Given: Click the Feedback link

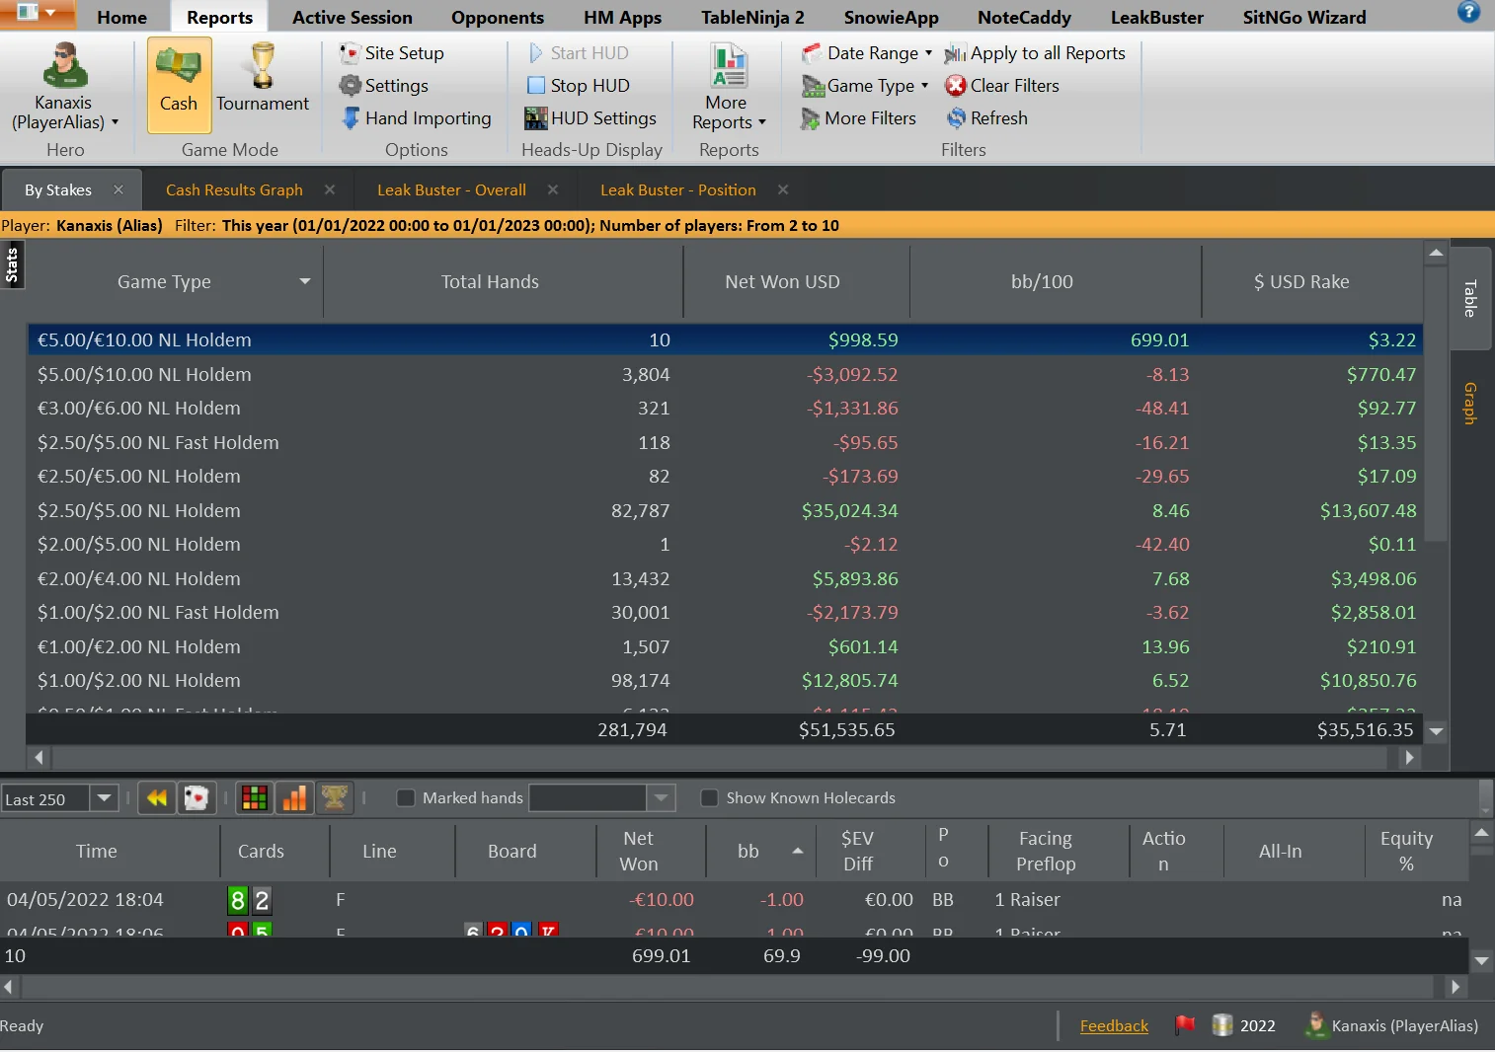Looking at the screenshot, I should pyautogui.click(x=1114, y=1025).
